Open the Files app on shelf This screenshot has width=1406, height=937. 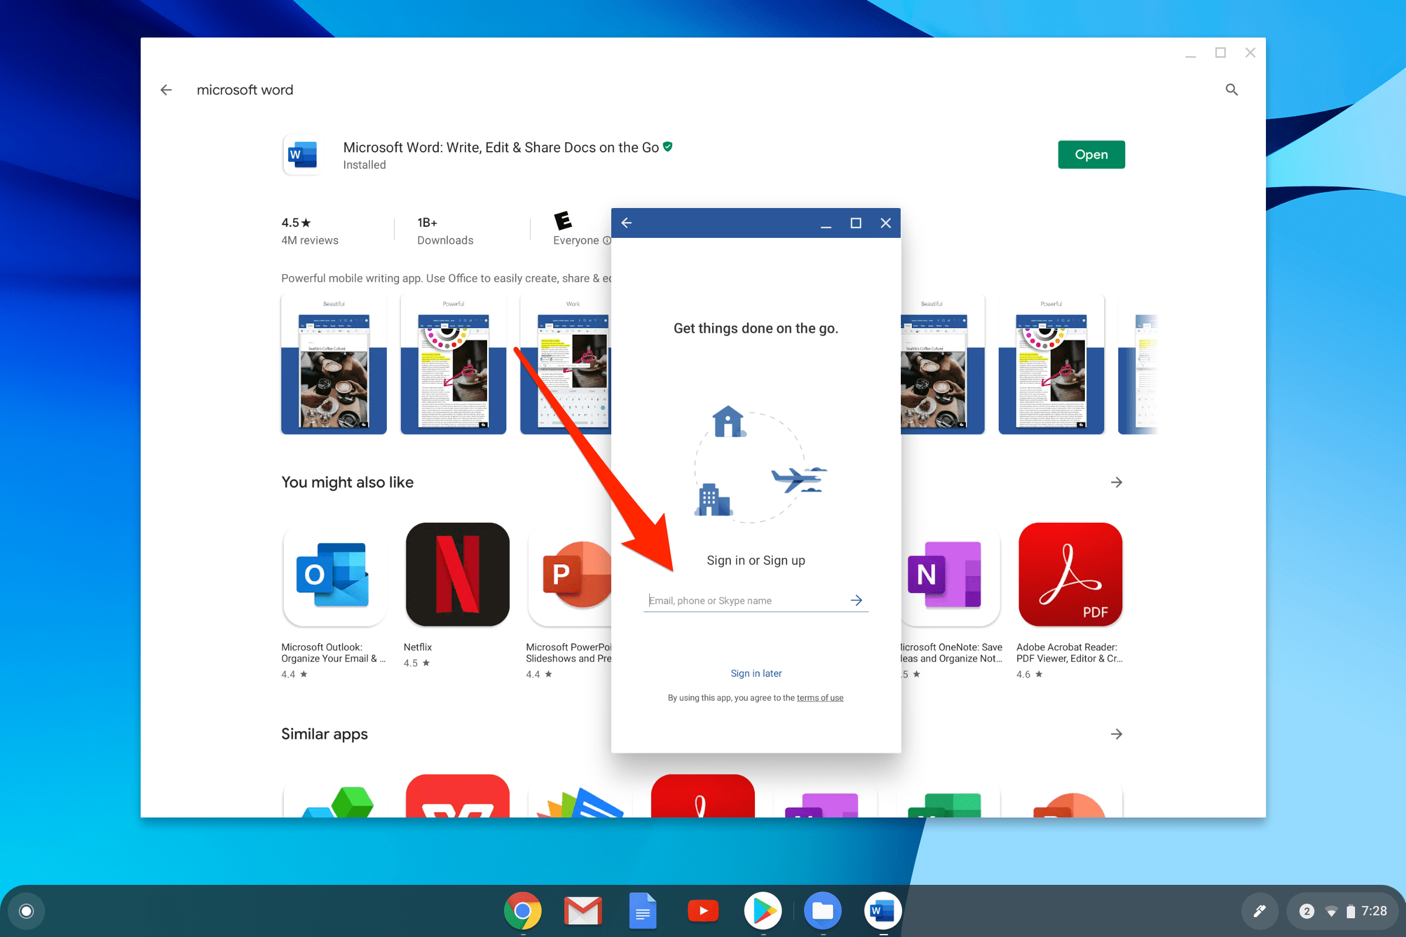pyautogui.click(x=822, y=911)
